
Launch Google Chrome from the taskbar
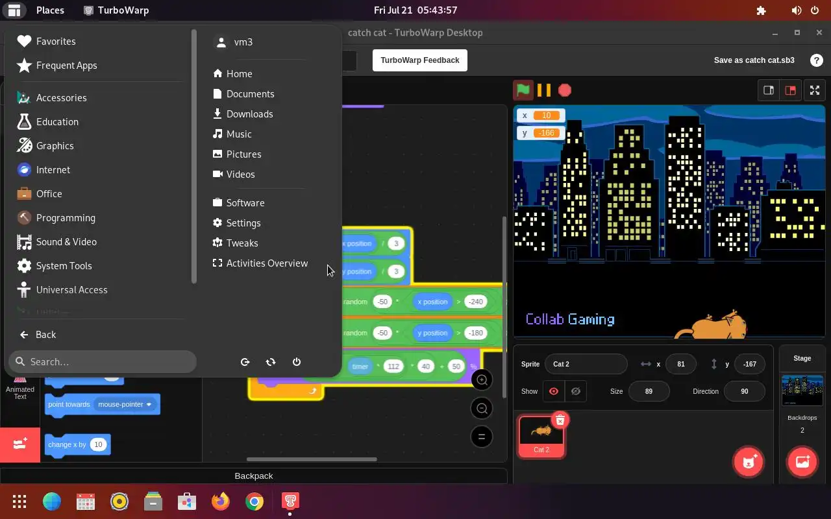(254, 501)
